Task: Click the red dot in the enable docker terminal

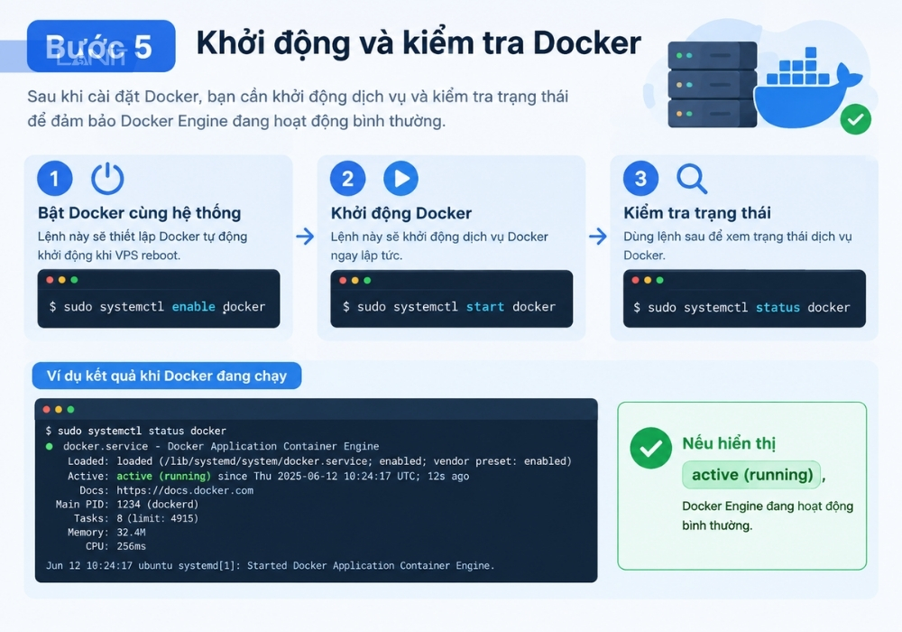Action: click(x=50, y=280)
